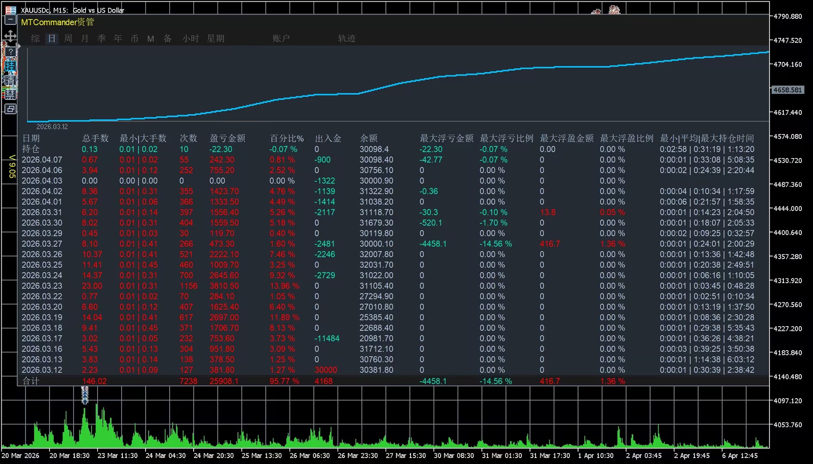
Task: Click the 挂 sidebar button
Action: (10, 66)
